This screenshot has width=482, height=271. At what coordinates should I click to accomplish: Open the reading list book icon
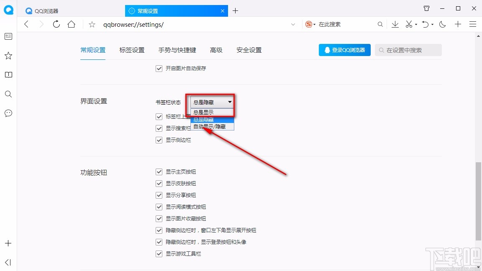[8, 75]
